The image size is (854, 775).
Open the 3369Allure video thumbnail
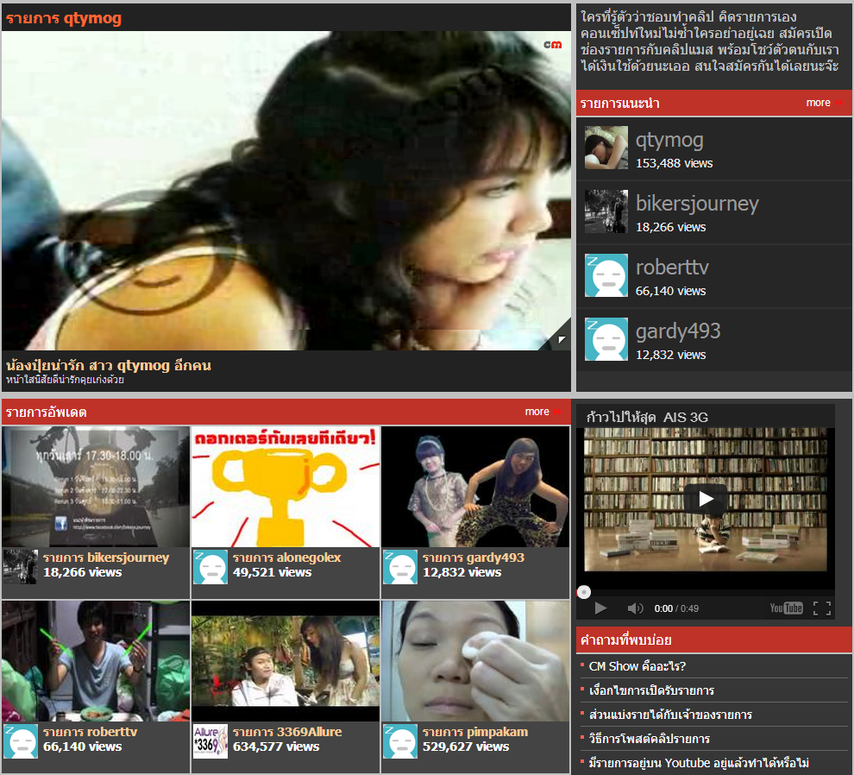coord(286,661)
